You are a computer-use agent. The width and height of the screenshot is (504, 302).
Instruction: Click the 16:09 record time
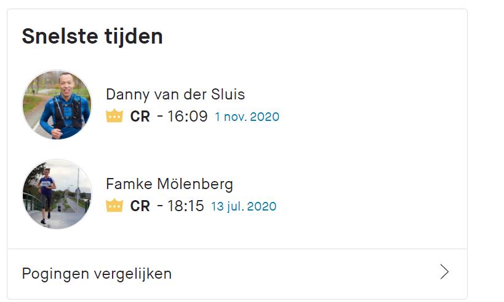(188, 116)
